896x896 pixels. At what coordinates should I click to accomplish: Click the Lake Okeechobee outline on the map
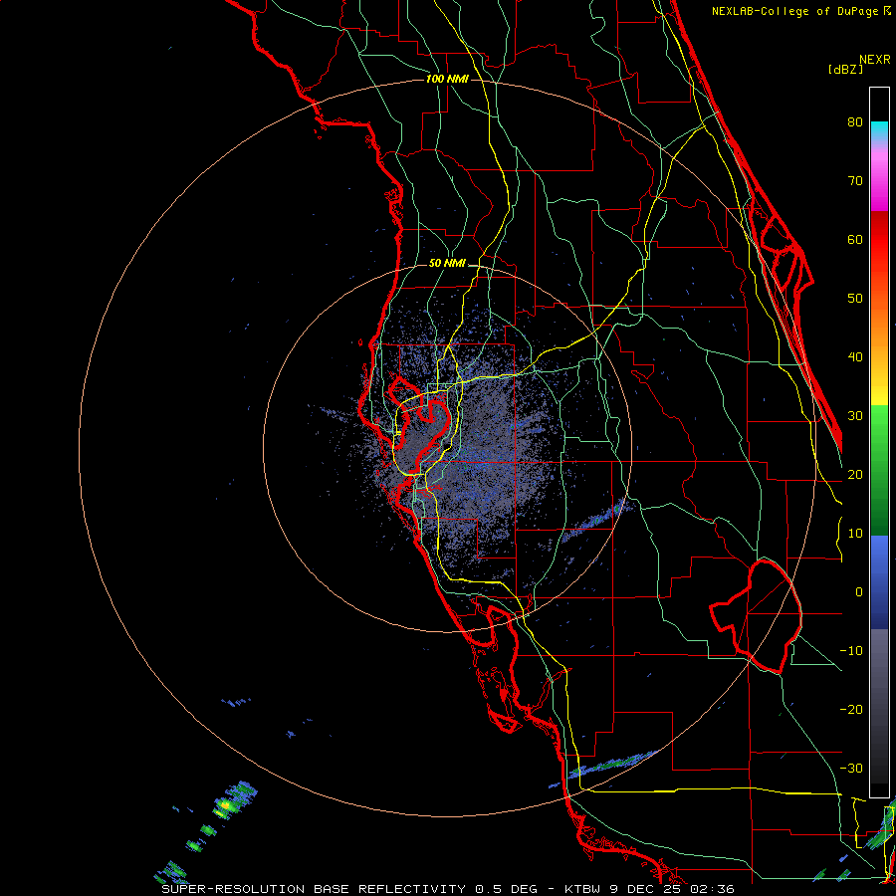[x=756, y=616]
